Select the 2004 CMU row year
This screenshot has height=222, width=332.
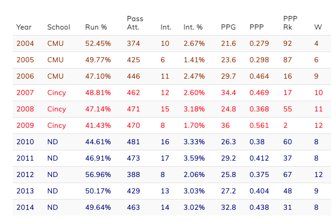(x=25, y=44)
